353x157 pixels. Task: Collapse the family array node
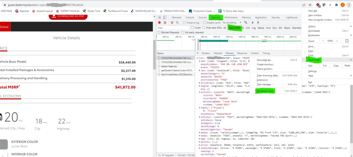tap(199, 108)
